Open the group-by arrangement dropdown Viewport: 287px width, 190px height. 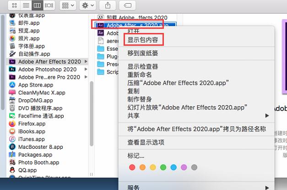click(68, 5)
